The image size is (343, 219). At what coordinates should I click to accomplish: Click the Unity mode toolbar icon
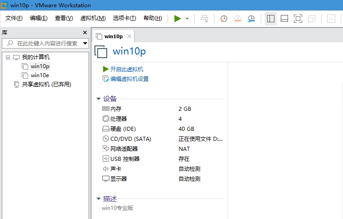(312, 19)
